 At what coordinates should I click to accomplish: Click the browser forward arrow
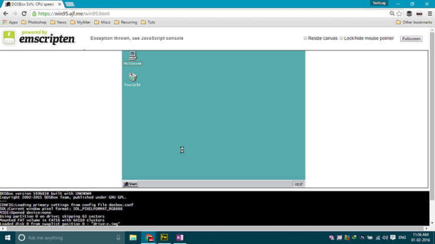click(x=15, y=14)
